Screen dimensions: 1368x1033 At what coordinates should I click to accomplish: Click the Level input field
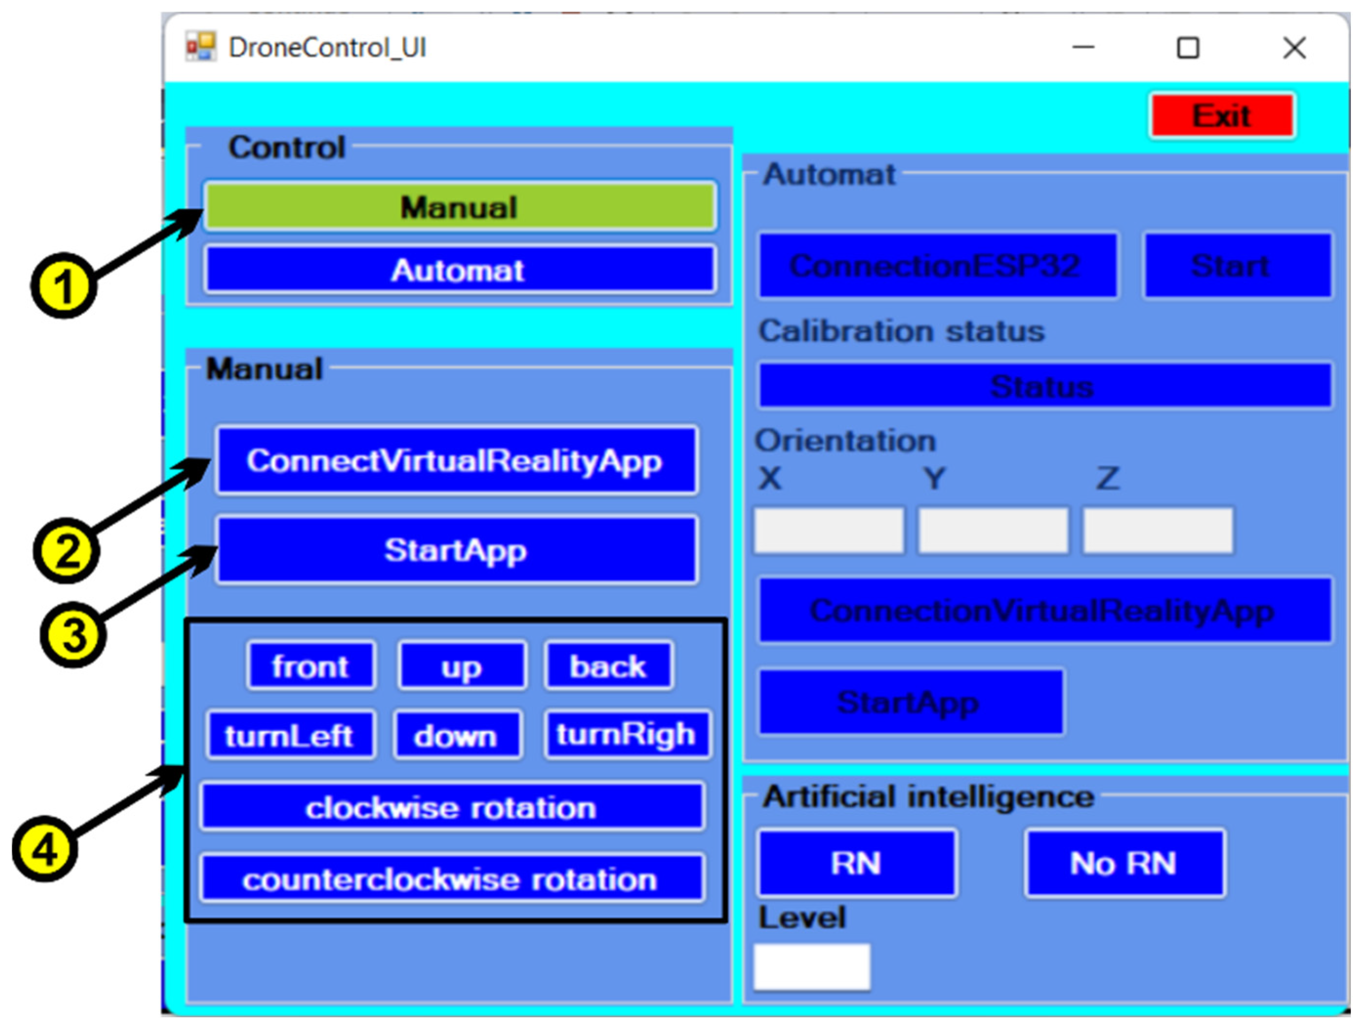[811, 966]
